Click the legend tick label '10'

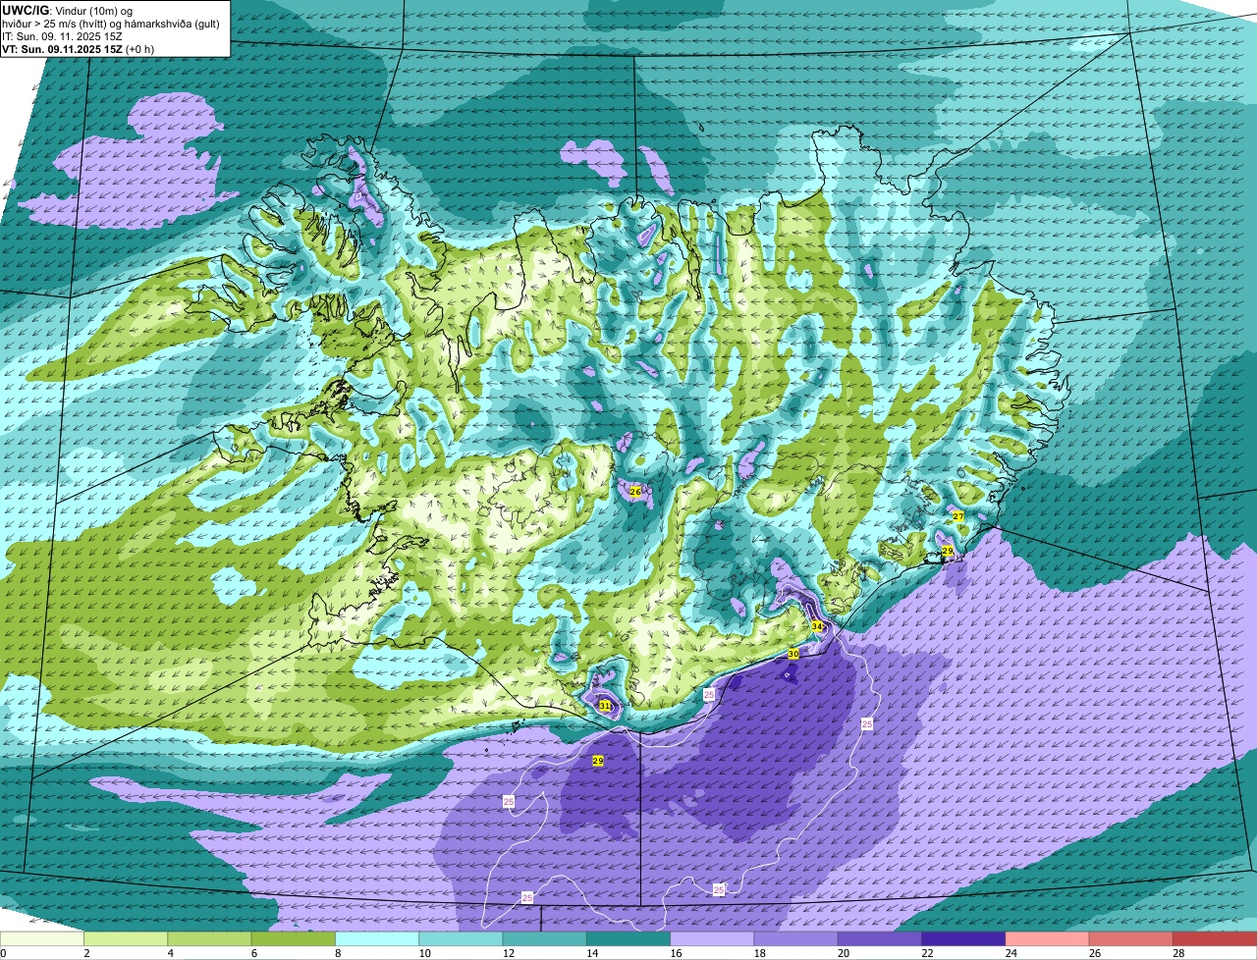(x=424, y=953)
